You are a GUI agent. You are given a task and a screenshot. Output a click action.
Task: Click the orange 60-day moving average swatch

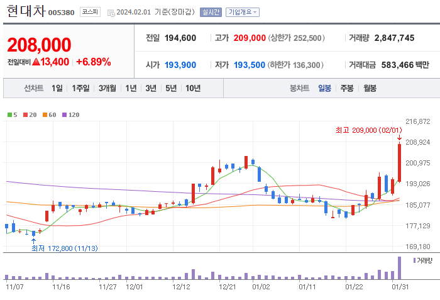45,114
